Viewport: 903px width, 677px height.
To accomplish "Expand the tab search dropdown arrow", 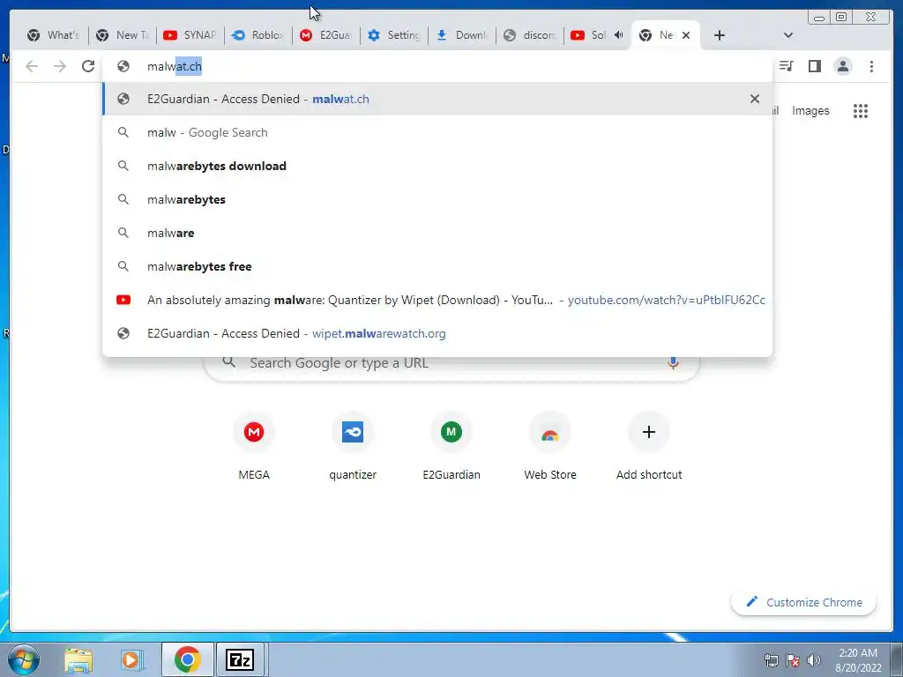I will pos(788,35).
